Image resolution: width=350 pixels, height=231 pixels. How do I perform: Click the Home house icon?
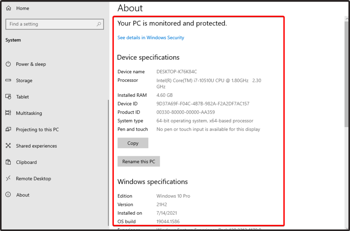pyautogui.click(x=9, y=8)
